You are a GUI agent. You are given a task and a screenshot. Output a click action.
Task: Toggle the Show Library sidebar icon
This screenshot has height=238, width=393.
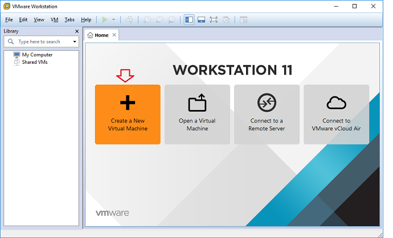pos(189,19)
